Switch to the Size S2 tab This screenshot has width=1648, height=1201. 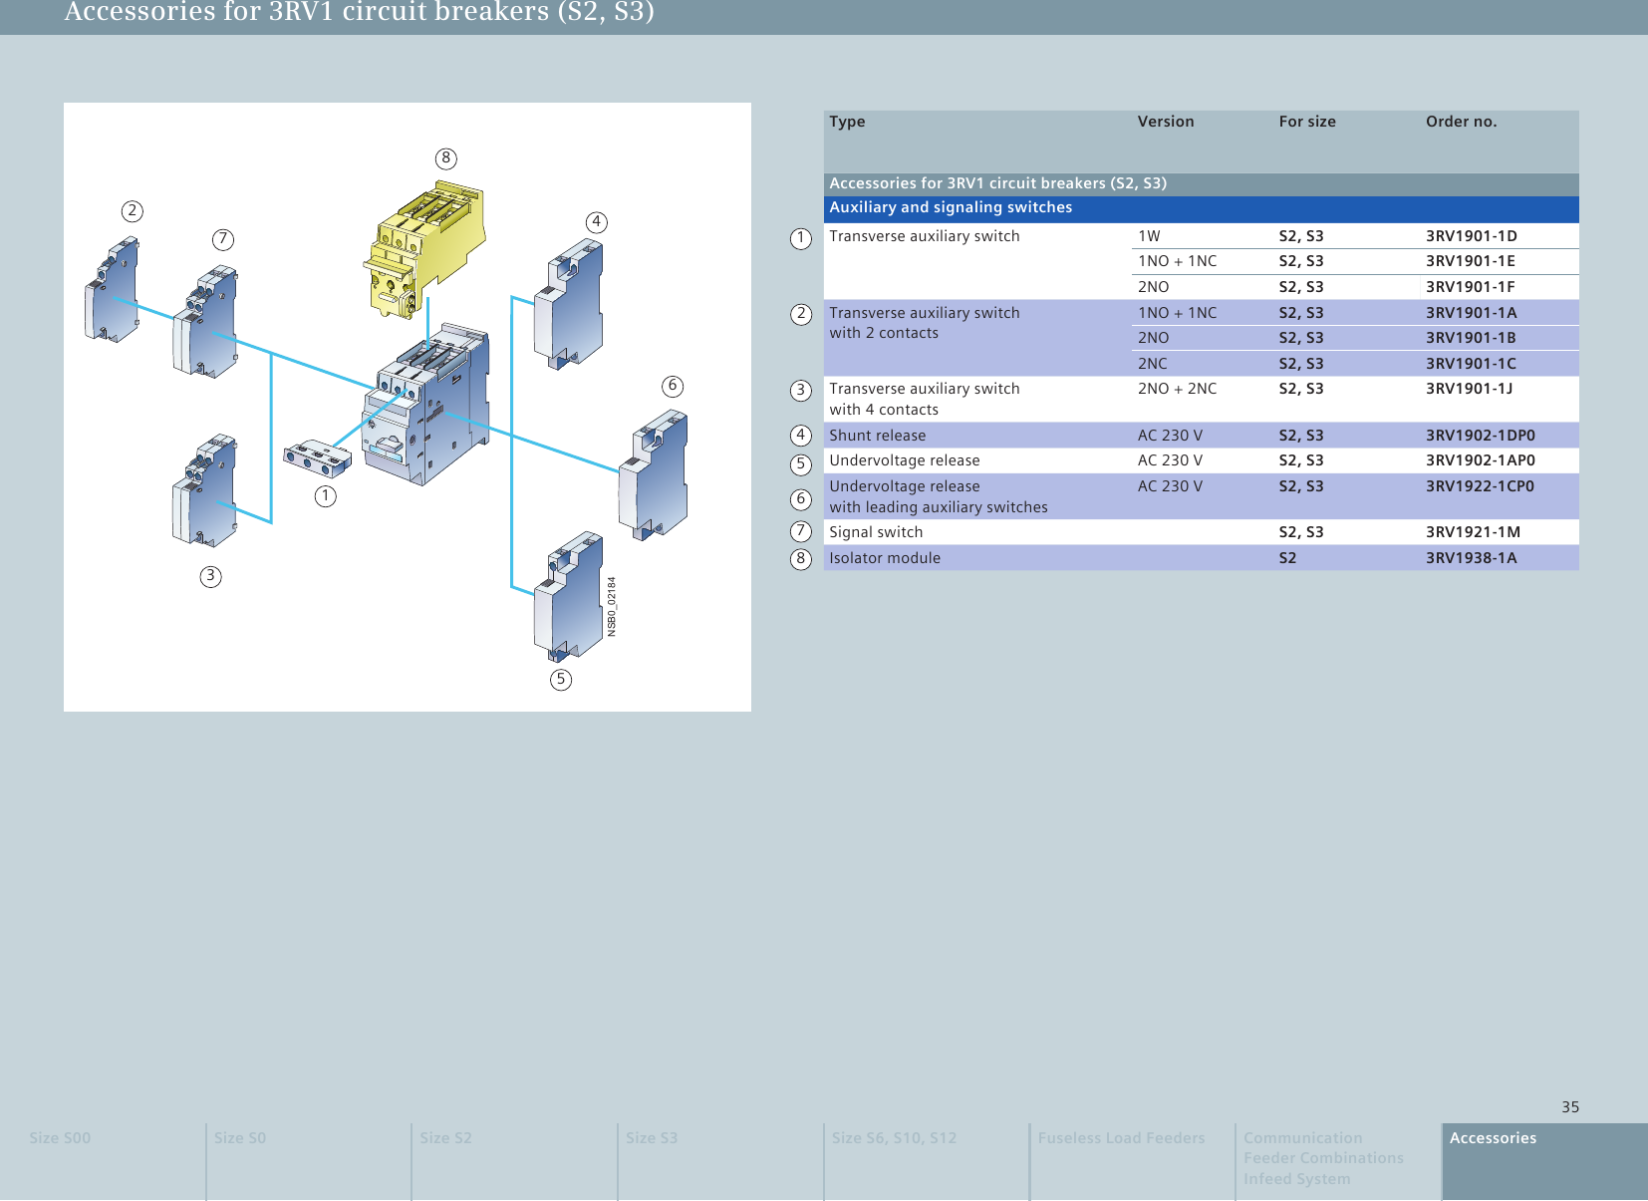pyautogui.click(x=514, y=1161)
